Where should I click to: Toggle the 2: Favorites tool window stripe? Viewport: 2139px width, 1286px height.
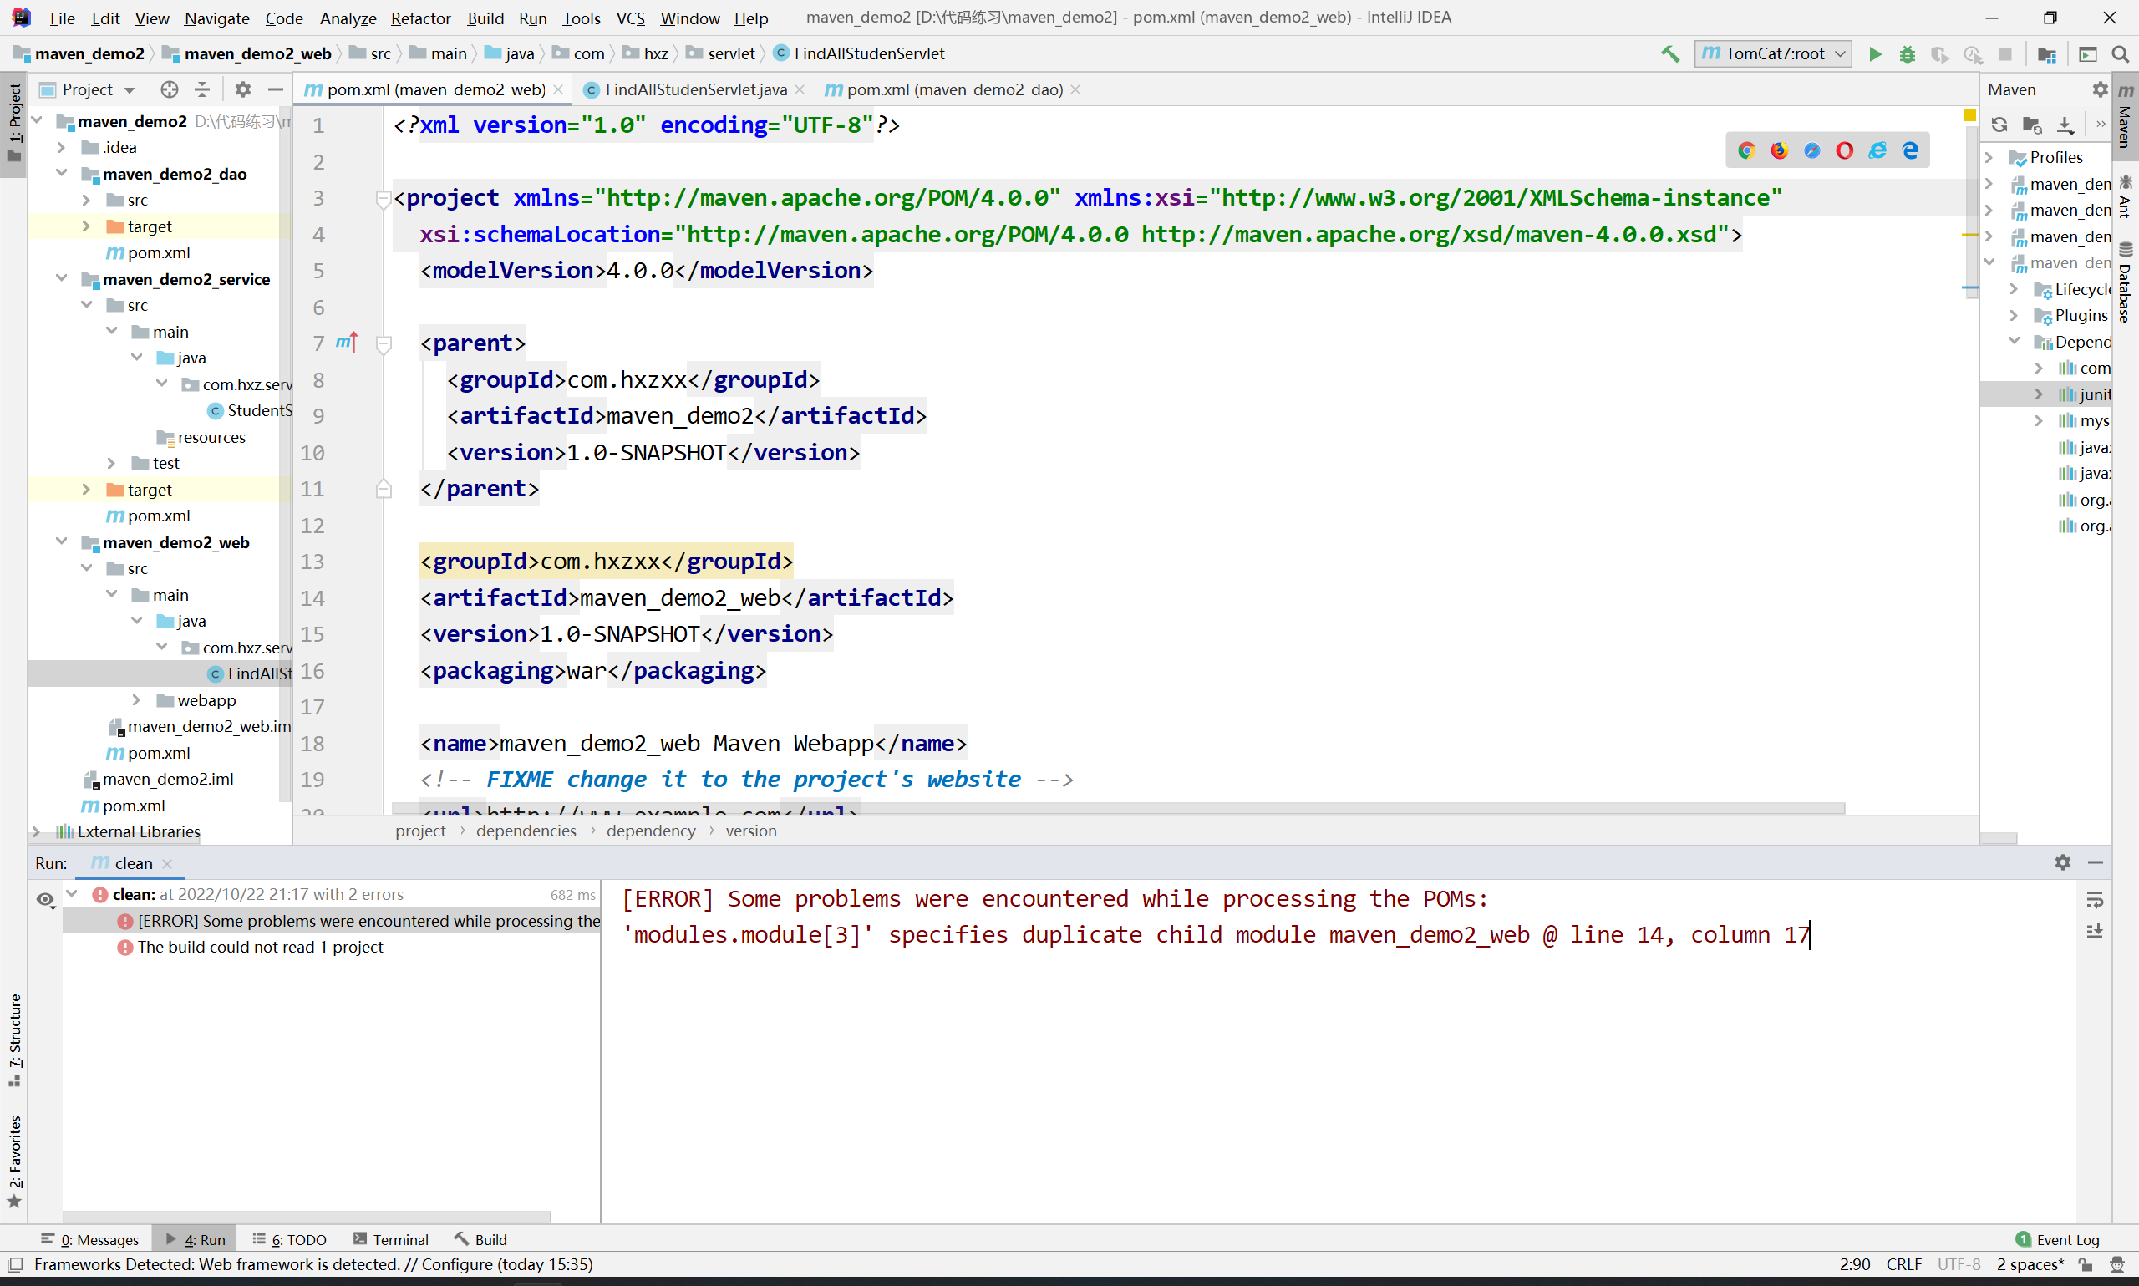click(x=14, y=1161)
